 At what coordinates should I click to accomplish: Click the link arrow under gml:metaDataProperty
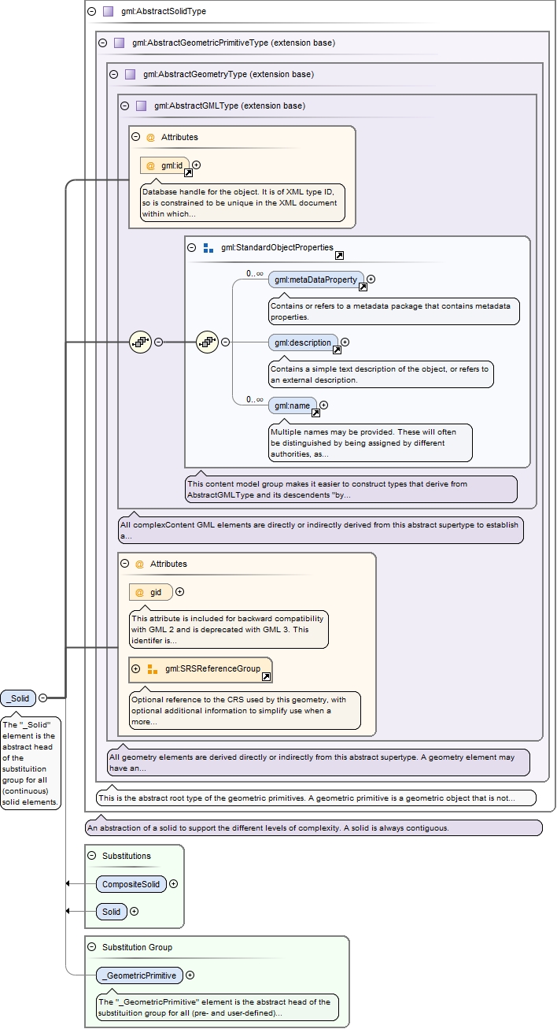pyautogui.click(x=363, y=287)
